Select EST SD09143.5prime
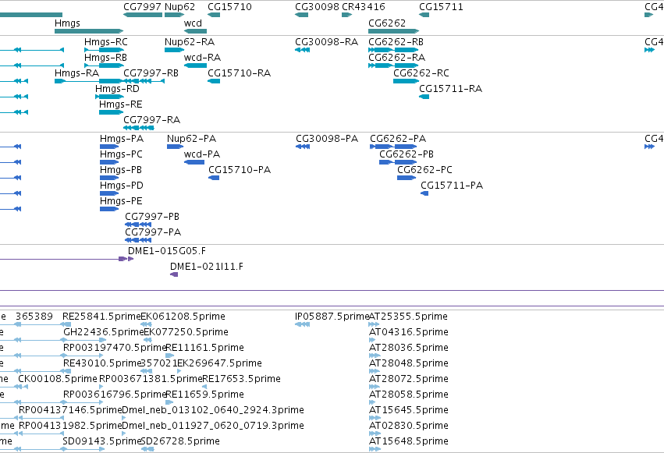The image size is (664, 453). 101,441
